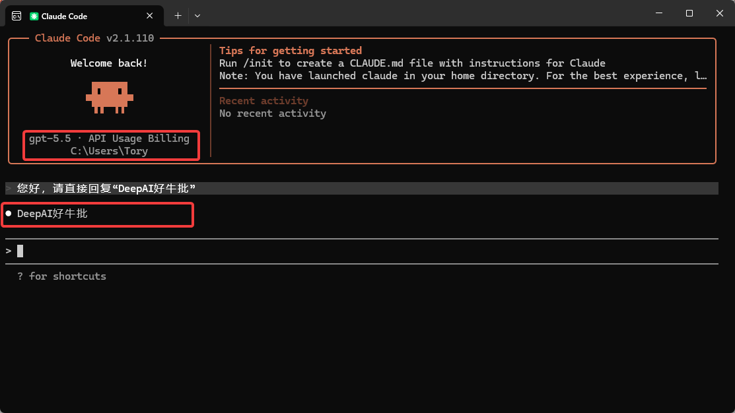Click the 'Welcome back!' text

pos(109,63)
